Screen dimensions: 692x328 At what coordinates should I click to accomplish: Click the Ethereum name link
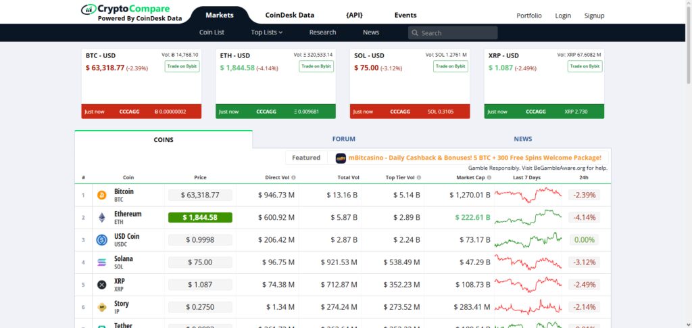[128, 214]
